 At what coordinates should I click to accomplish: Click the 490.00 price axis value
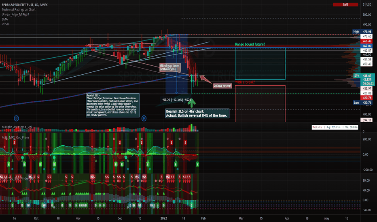coord(367,25)
